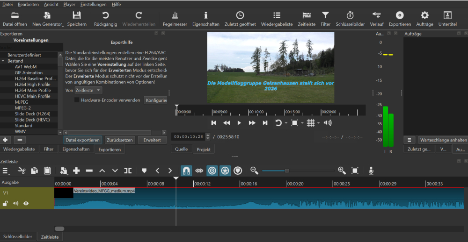Click the current timecode field
Screen dimensions: 468x242
click(x=188, y=137)
